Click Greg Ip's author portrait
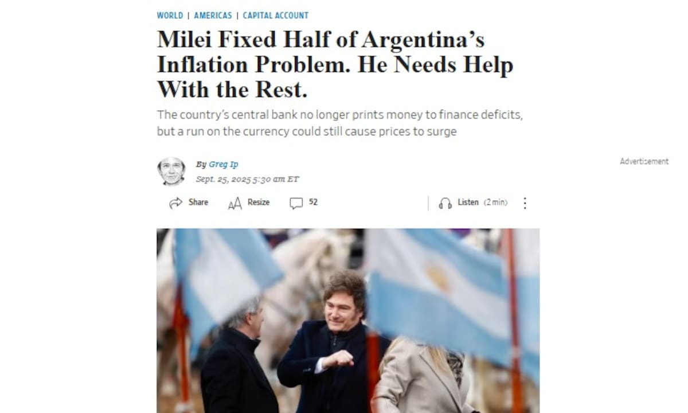Image resolution: width=688 pixels, height=413 pixels. (x=171, y=171)
